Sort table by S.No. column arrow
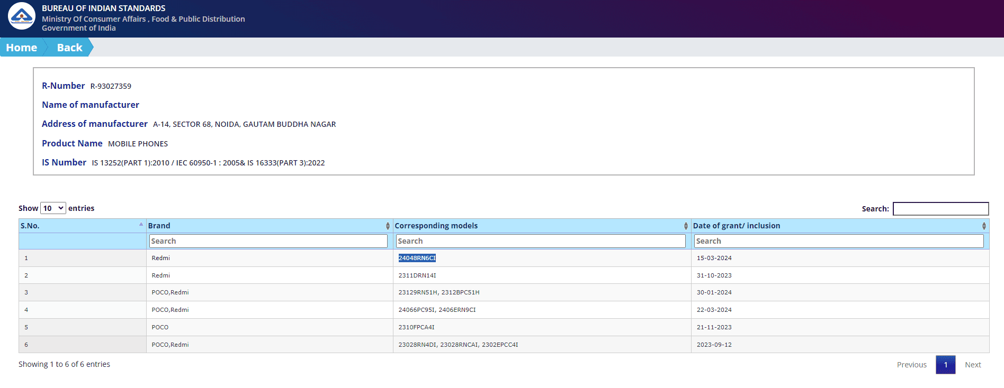 tap(141, 225)
